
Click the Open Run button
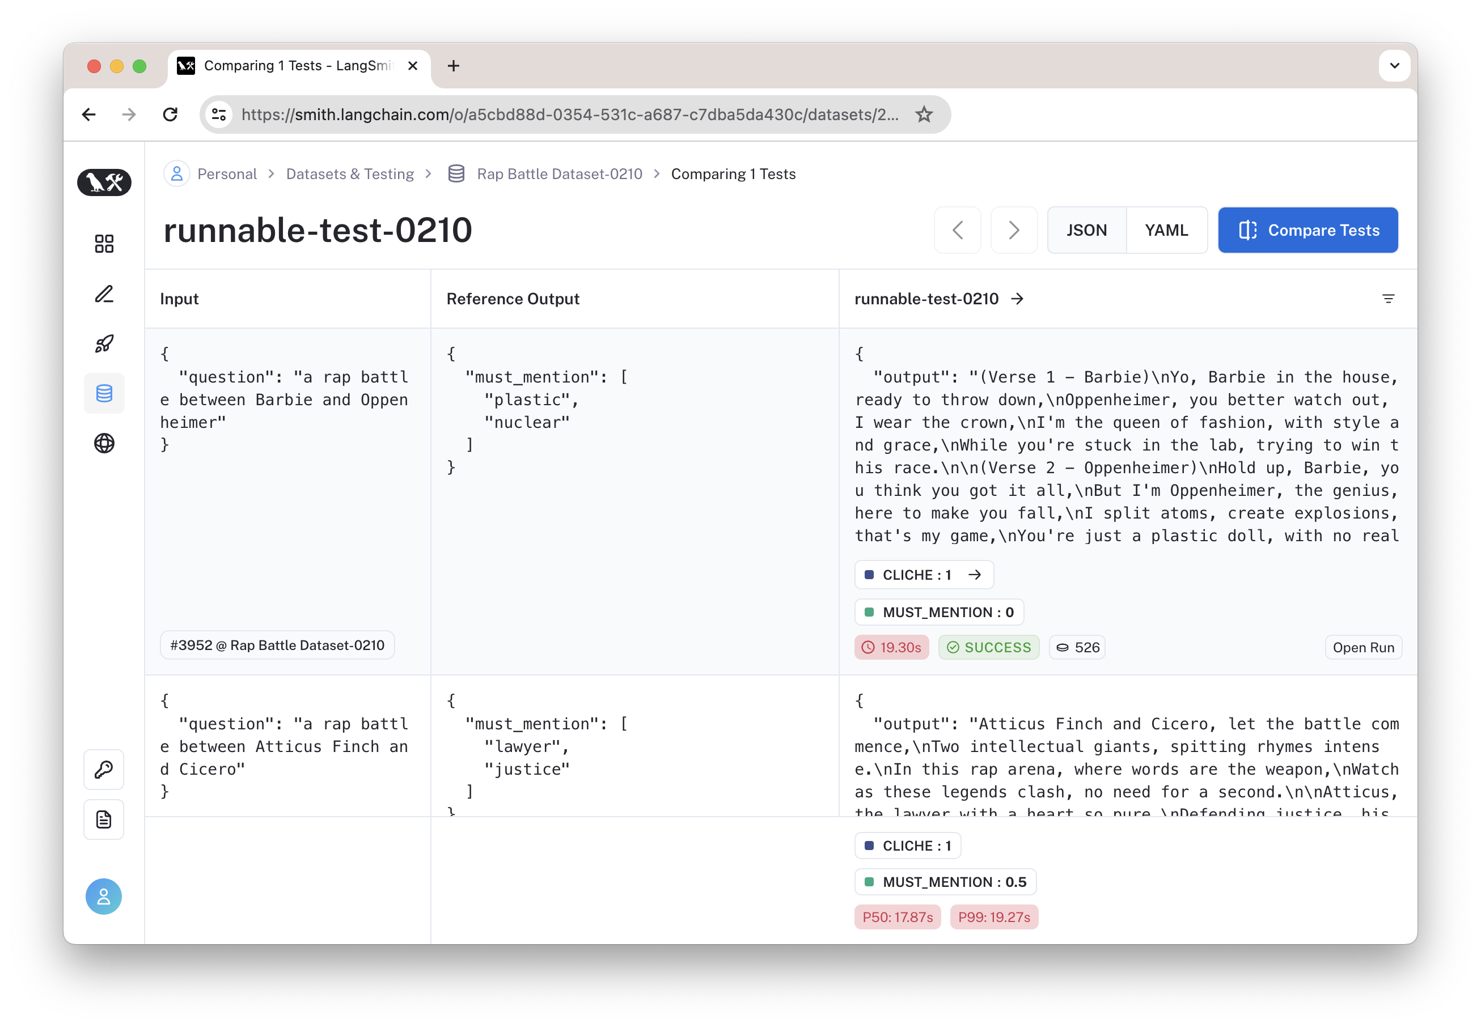pyautogui.click(x=1362, y=647)
